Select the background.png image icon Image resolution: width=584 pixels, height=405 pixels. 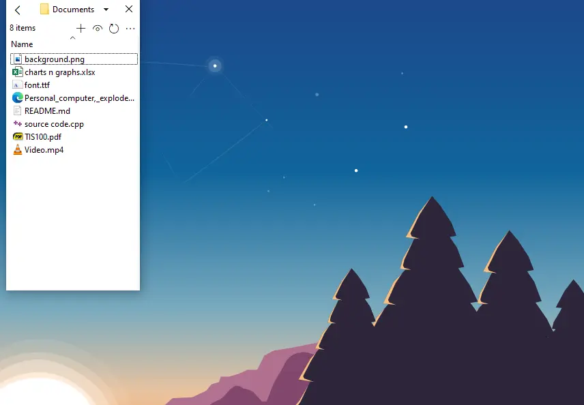(x=17, y=59)
